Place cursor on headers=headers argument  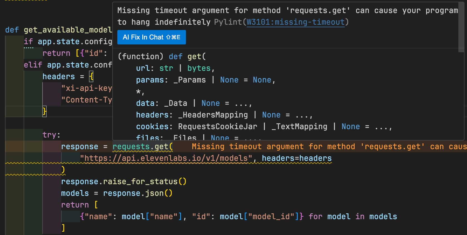point(296,158)
